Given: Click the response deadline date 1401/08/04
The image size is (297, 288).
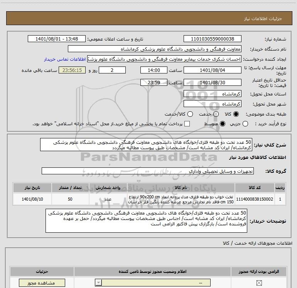Looking at the screenshot, I should [212, 70].
